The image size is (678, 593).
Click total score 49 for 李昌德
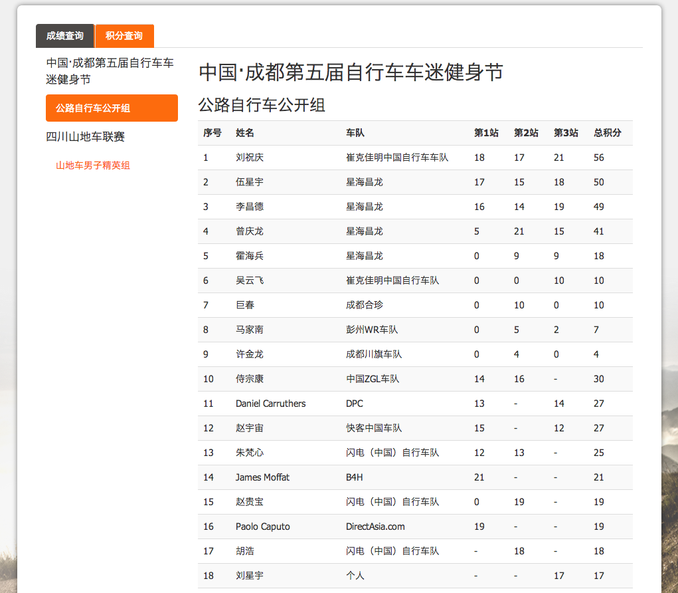tap(599, 207)
